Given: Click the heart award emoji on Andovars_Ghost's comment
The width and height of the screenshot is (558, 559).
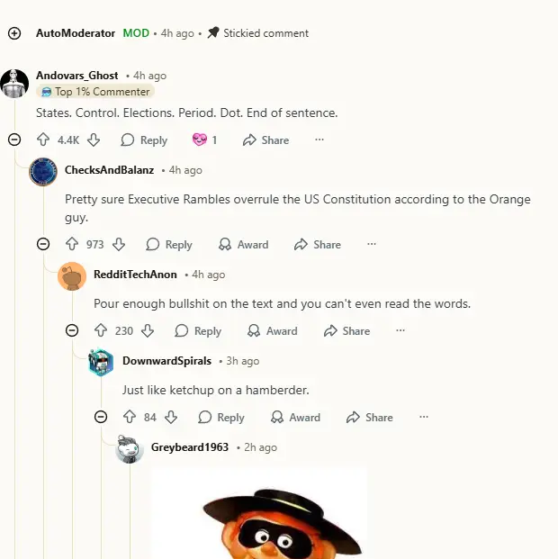Looking at the screenshot, I should [x=199, y=140].
